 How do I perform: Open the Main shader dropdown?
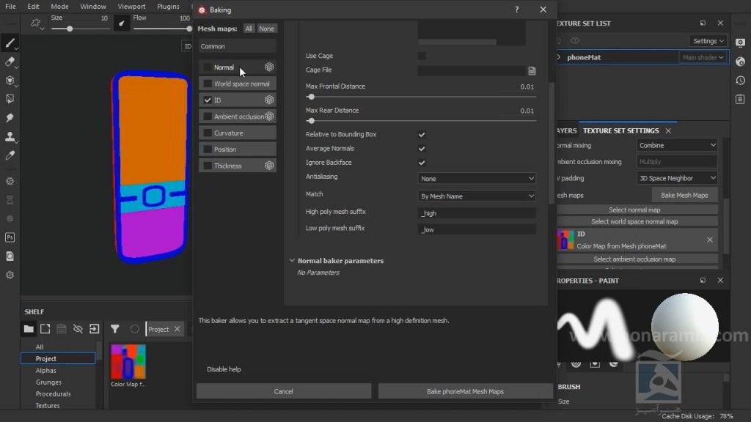(x=703, y=57)
